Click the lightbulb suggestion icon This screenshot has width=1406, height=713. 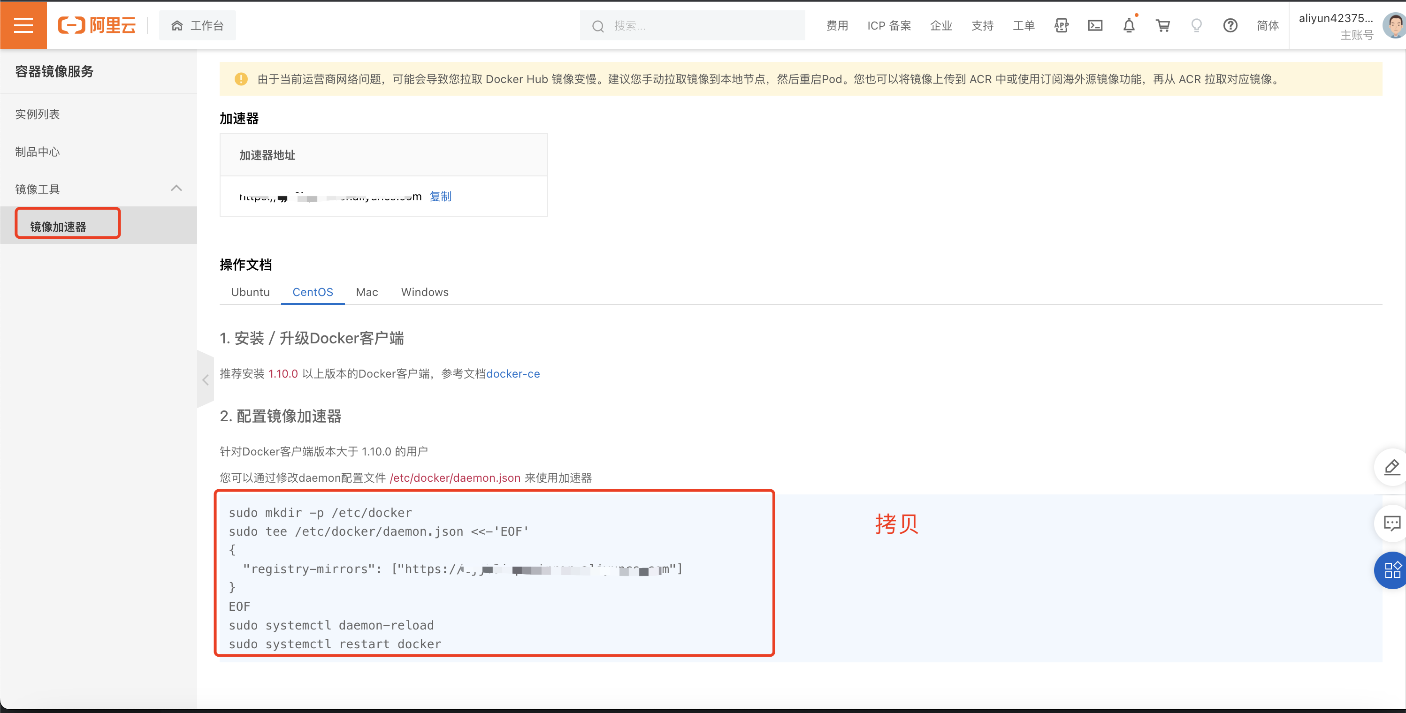(1196, 25)
